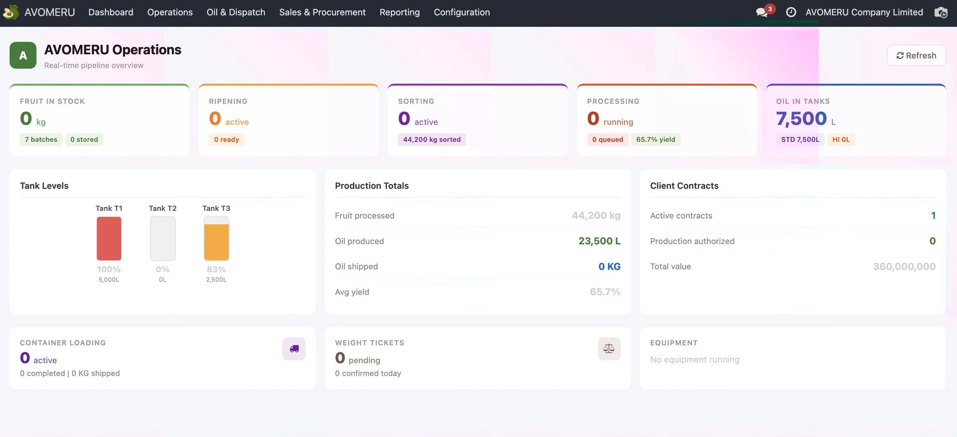Expand the Sales & Procurement menu
957x437 pixels.
coord(322,12)
